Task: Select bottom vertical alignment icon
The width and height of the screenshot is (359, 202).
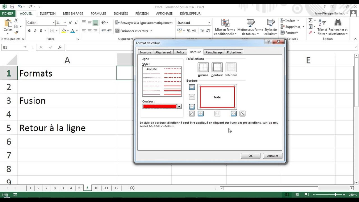Action: pyautogui.click(x=95, y=22)
